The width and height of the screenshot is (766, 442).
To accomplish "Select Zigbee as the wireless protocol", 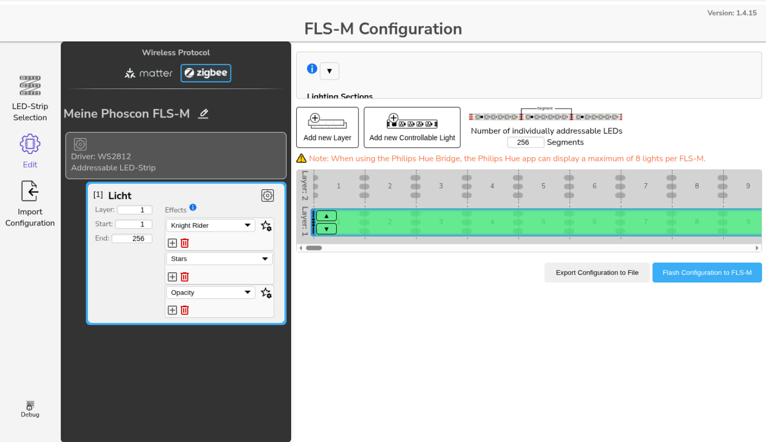I will (205, 73).
